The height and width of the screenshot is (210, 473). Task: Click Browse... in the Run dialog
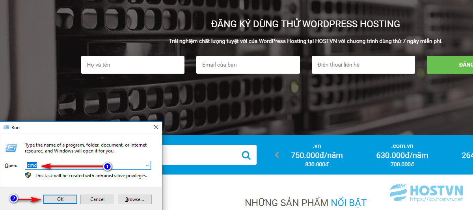(134, 199)
